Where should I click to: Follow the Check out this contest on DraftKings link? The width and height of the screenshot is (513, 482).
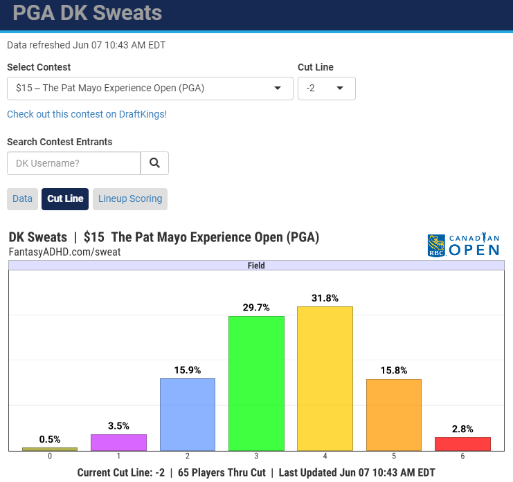coord(87,114)
